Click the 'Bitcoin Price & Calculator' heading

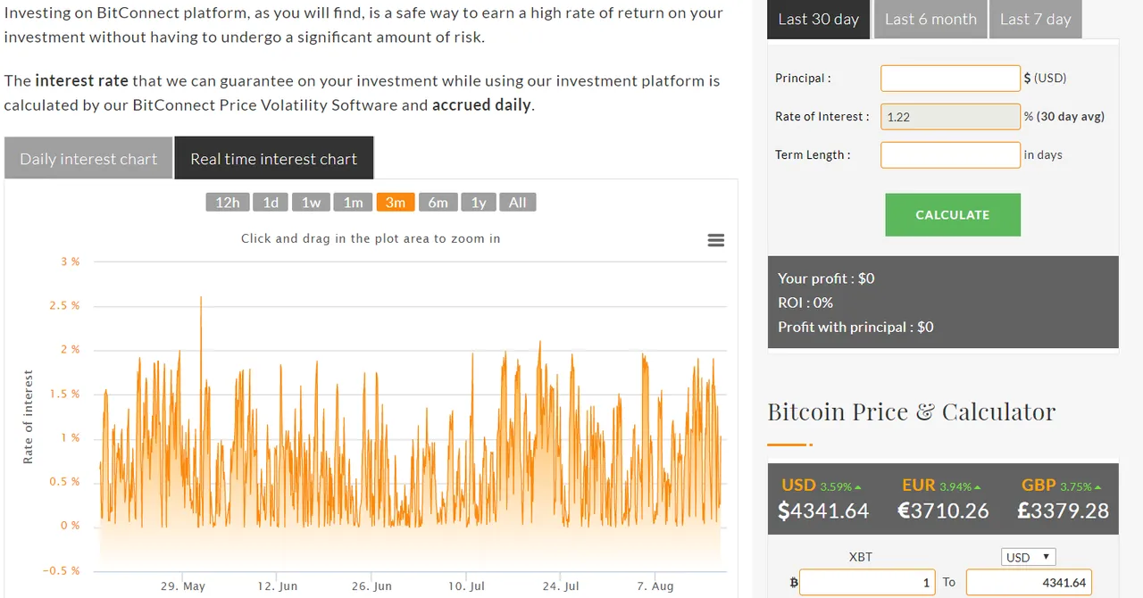pos(912,411)
